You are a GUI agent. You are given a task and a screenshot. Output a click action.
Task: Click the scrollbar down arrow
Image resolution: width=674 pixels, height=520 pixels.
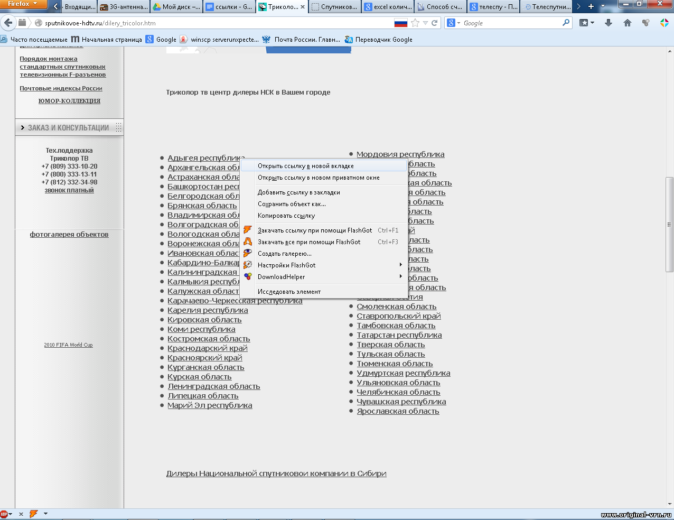coord(670,504)
